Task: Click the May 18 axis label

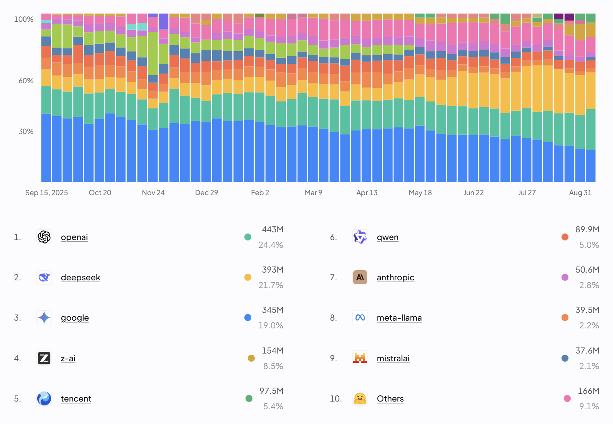Action: coord(420,192)
